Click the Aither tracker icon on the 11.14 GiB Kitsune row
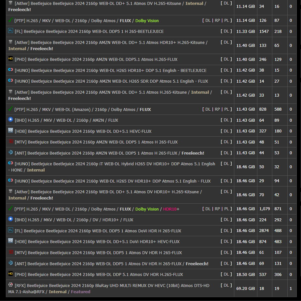Image resolution: width=301 pixels, height=301 pixels. point(10,3)
